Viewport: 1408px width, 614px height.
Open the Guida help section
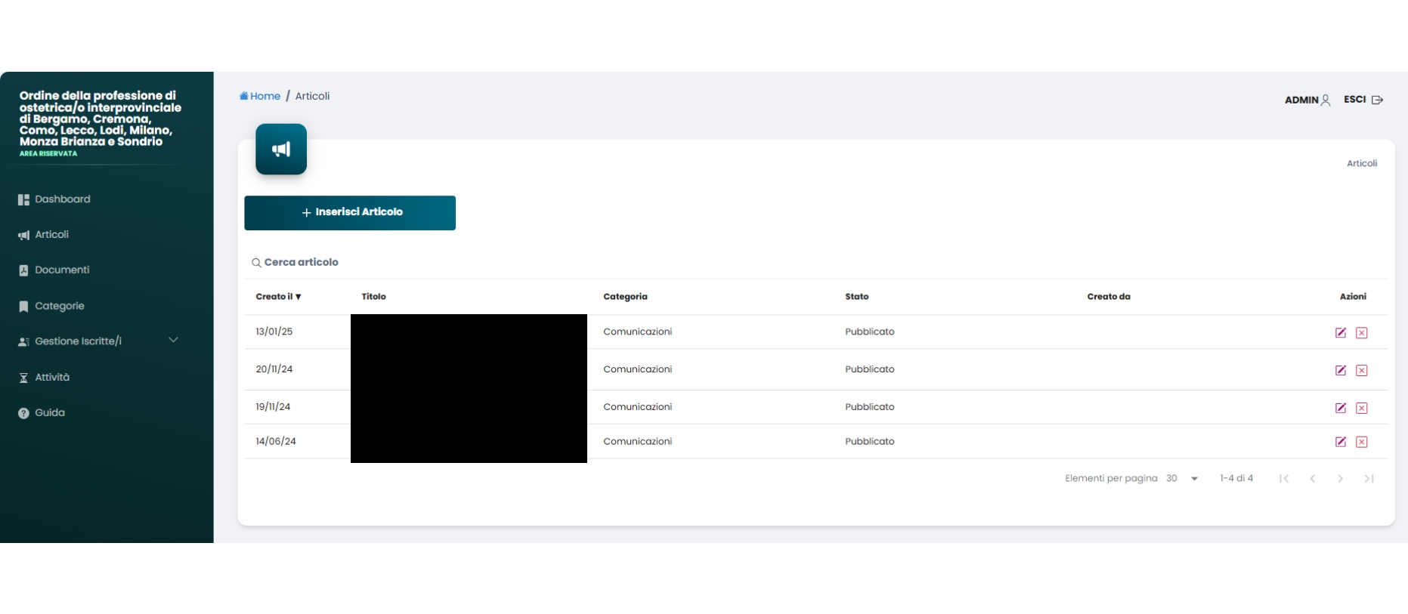49,413
